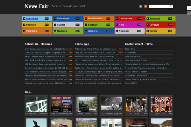Open the Auto category

122,25
